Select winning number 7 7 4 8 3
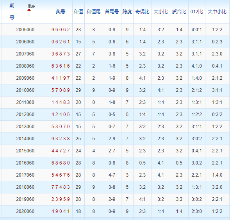The image size is (230, 220). pyautogui.click(x=61, y=187)
